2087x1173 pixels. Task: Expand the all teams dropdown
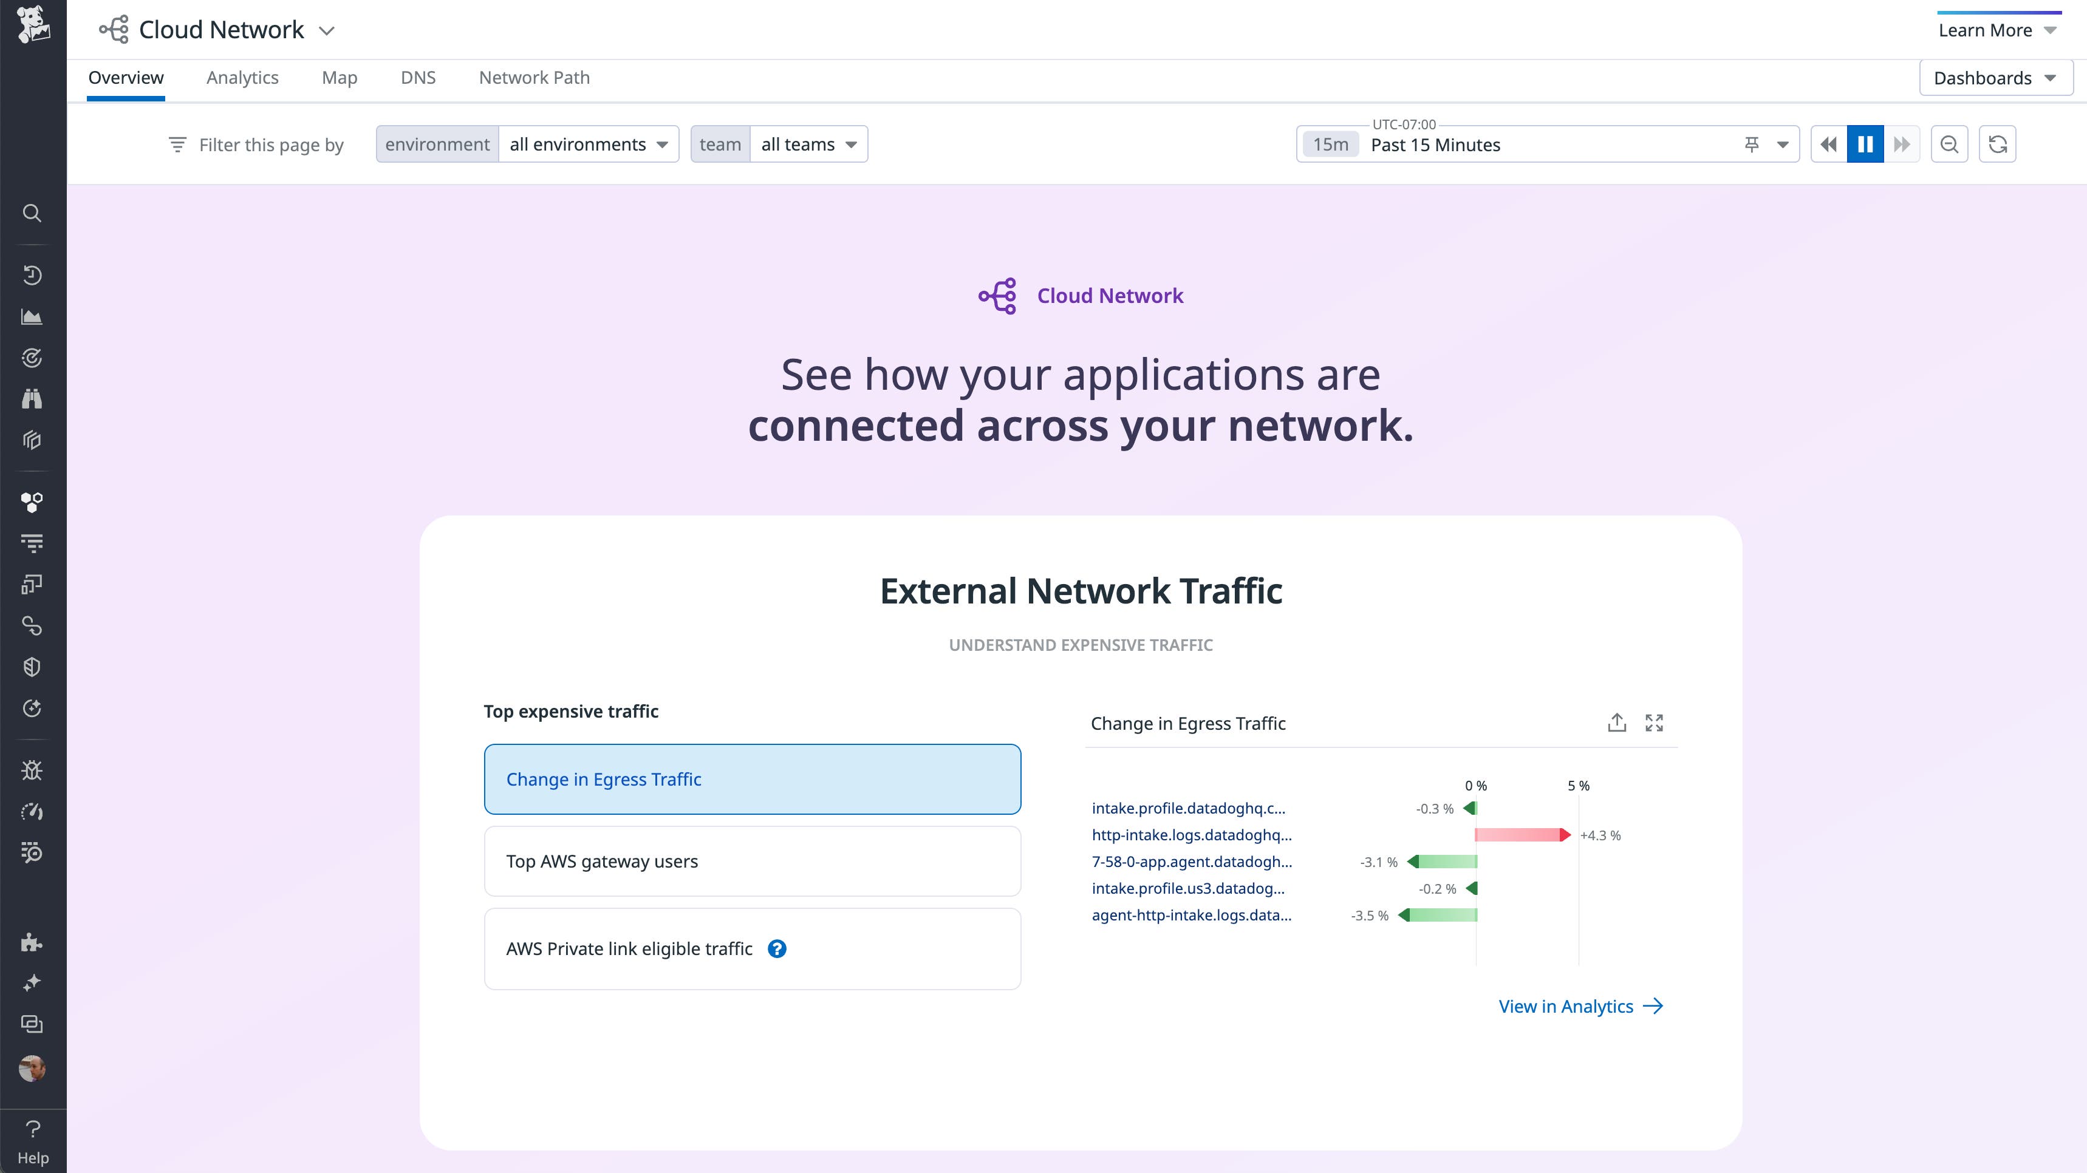click(x=808, y=143)
